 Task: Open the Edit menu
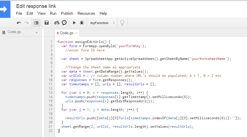[x=30, y=13]
